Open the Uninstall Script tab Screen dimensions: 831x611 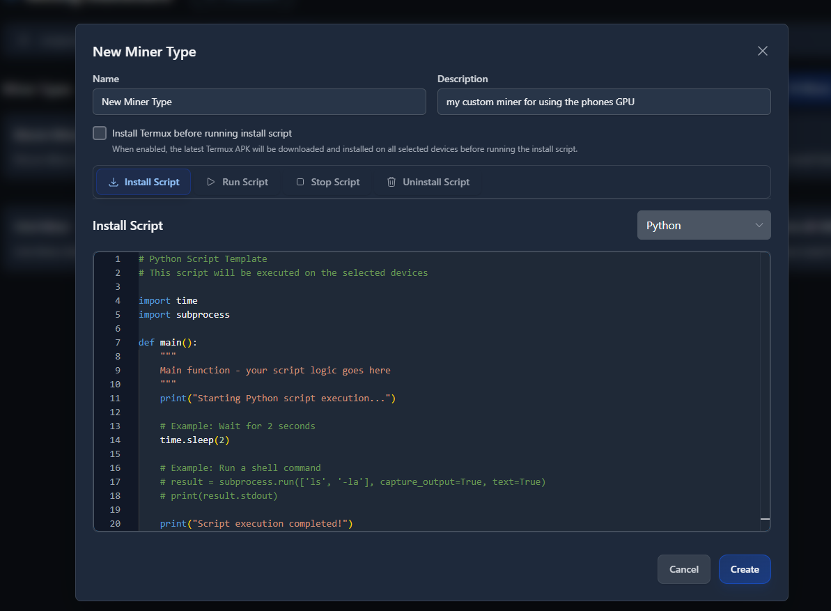click(x=428, y=182)
